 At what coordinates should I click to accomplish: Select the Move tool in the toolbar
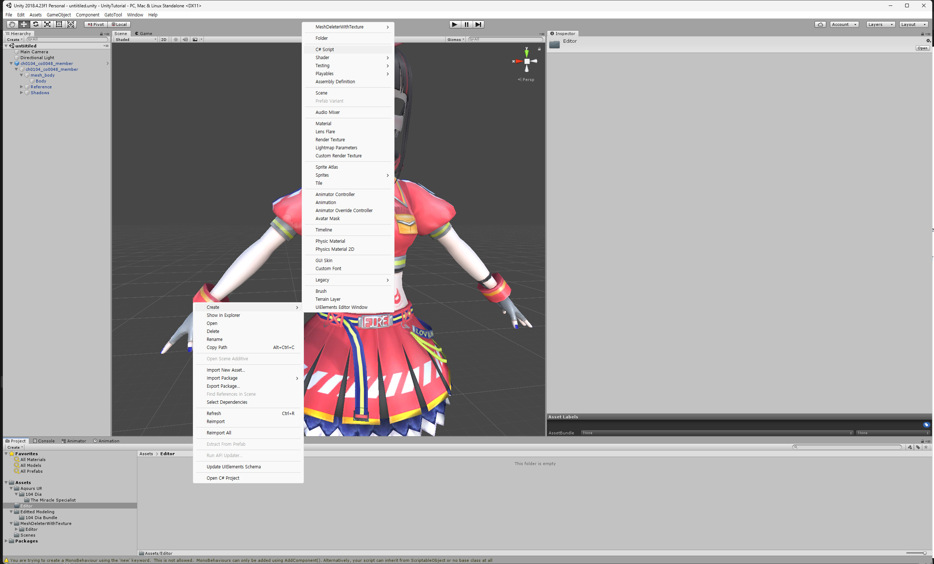[24, 24]
